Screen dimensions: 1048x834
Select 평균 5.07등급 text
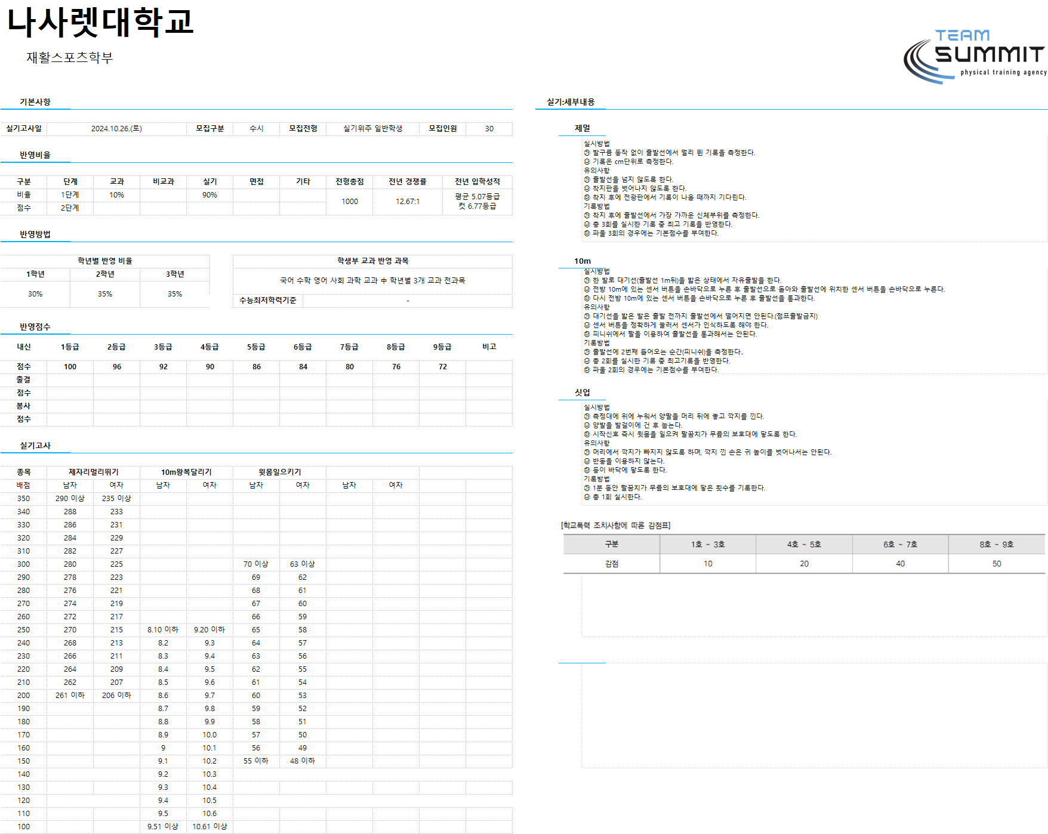pos(477,197)
